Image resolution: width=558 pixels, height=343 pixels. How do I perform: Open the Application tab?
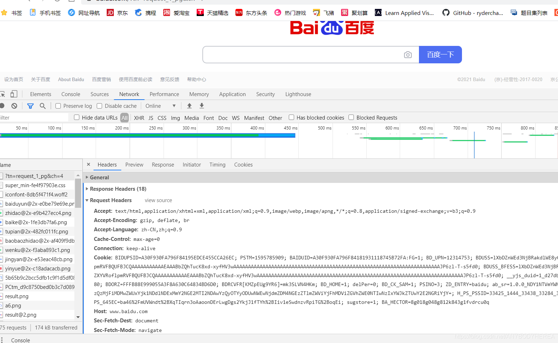click(x=233, y=94)
